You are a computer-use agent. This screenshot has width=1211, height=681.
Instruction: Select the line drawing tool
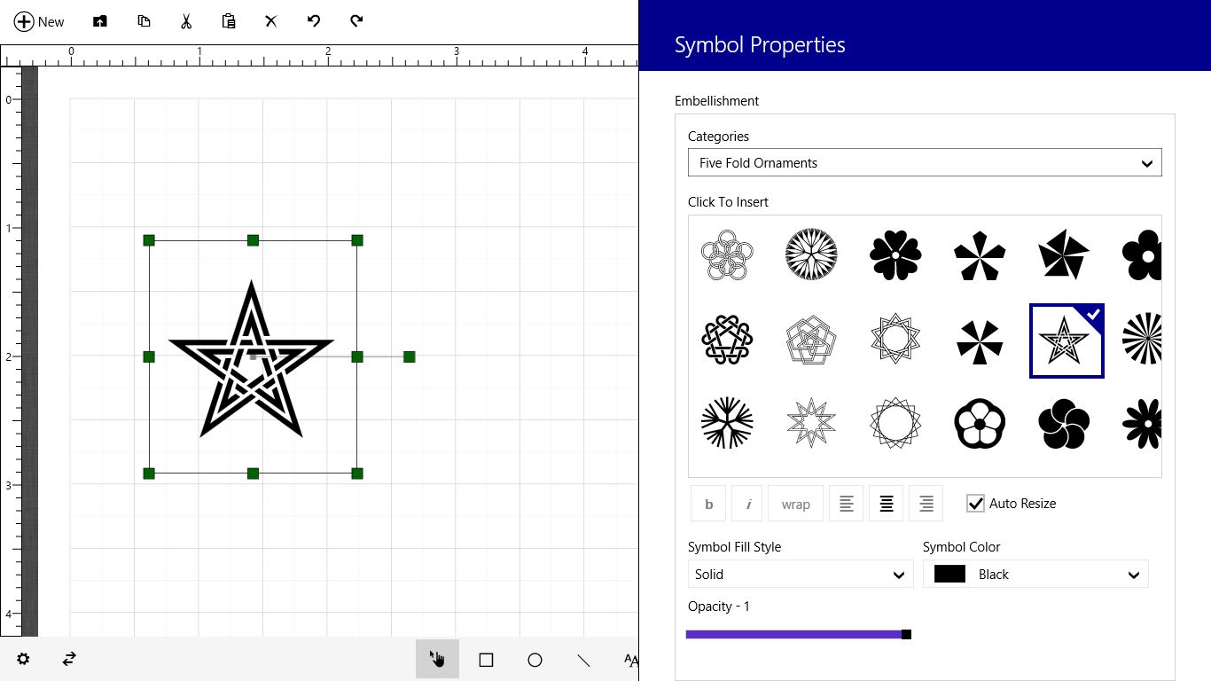point(583,660)
